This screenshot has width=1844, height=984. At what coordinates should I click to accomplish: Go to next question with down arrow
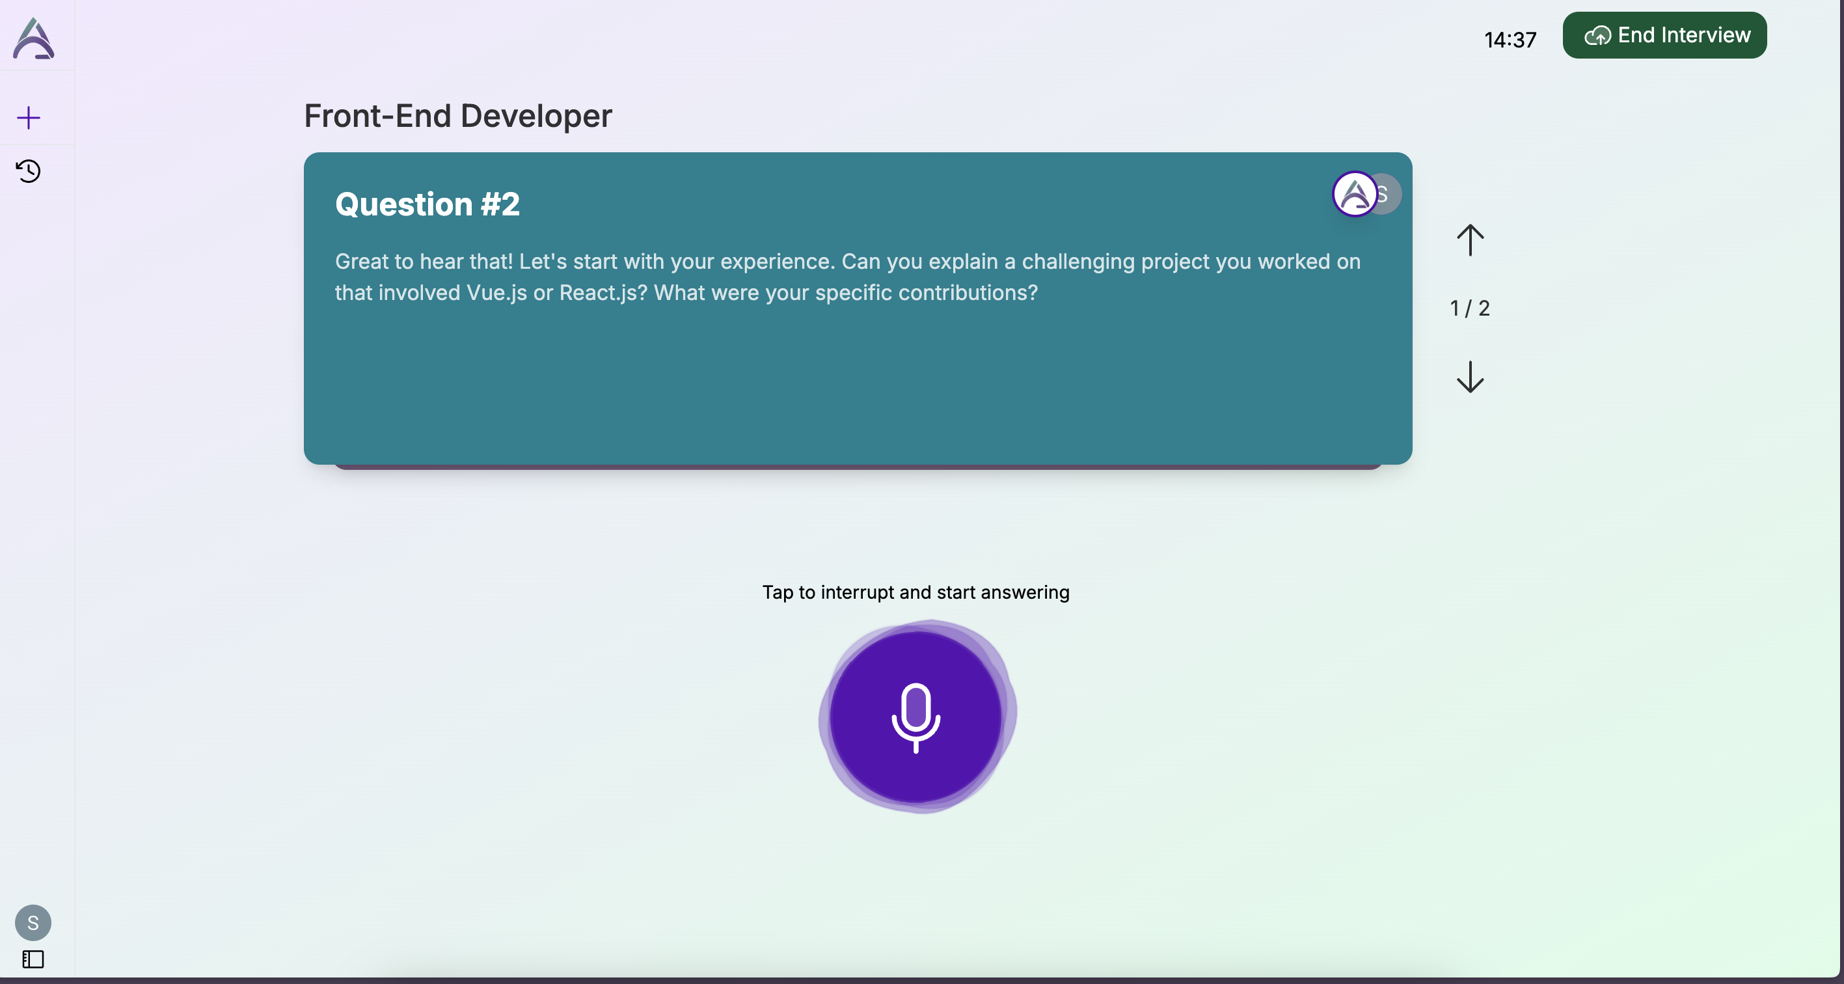(1470, 377)
